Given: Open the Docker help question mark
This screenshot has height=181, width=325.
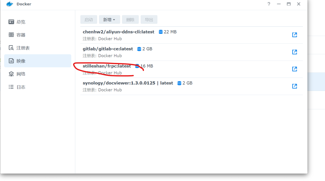Looking at the screenshot, I should (x=269, y=4).
